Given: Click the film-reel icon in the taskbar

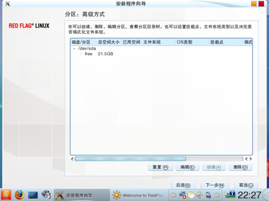Looking at the screenshot, I should (x=46, y=195).
